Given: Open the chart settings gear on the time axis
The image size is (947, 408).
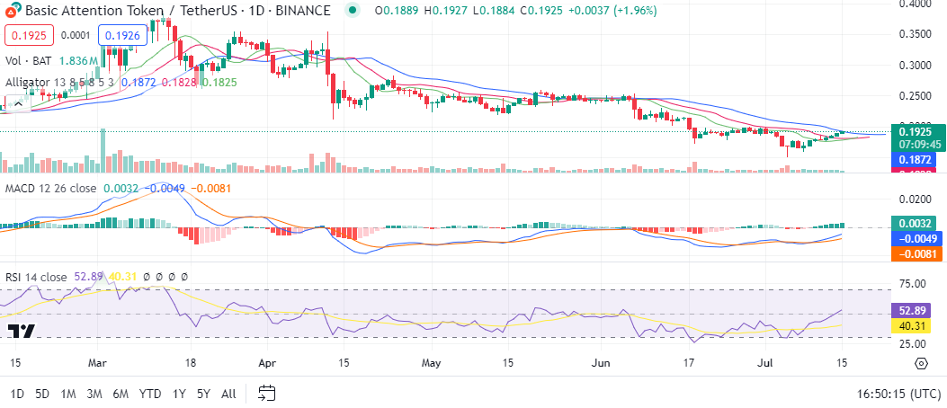Looking at the screenshot, I should pos(921,363).
